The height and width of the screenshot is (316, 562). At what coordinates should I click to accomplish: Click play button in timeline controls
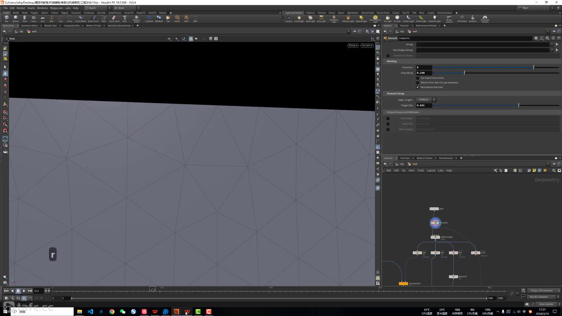point(24,291)
